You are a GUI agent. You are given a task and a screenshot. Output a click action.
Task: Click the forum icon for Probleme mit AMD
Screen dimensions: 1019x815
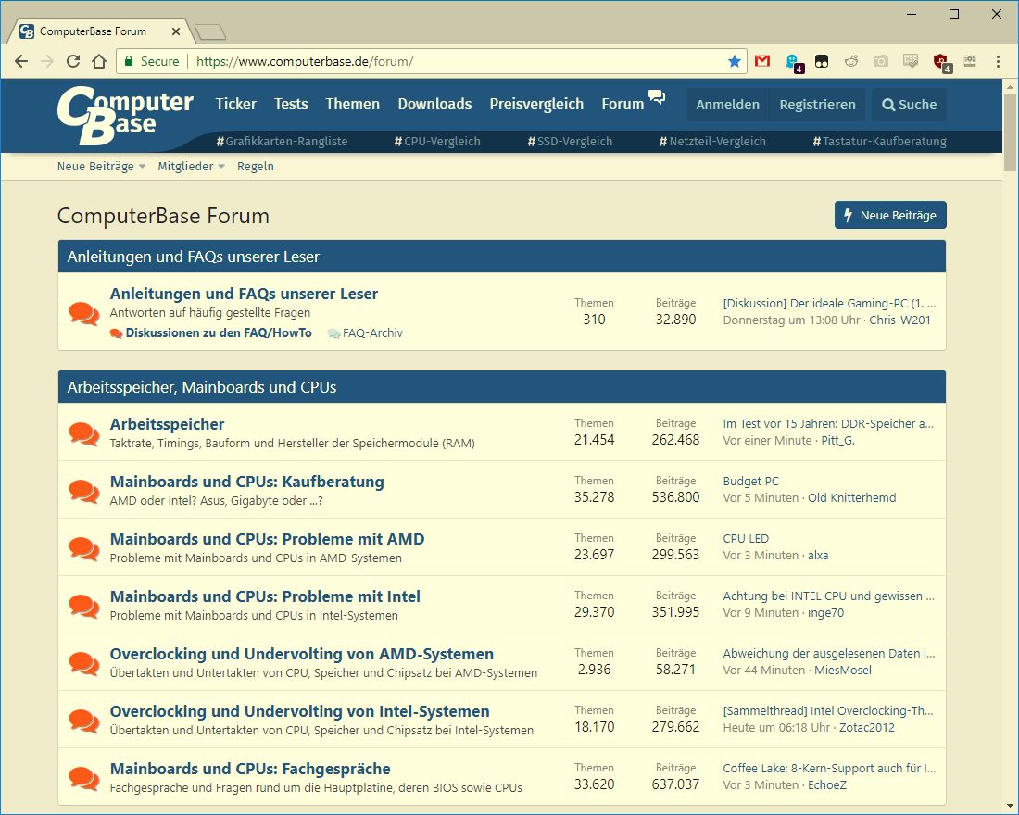point(83,548)
